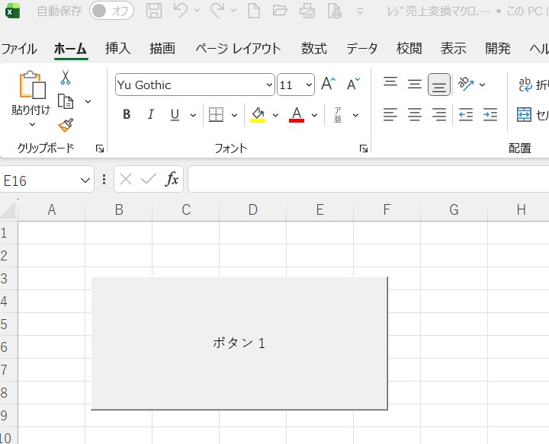Click the Increase Font Size icon

(328, 85)
